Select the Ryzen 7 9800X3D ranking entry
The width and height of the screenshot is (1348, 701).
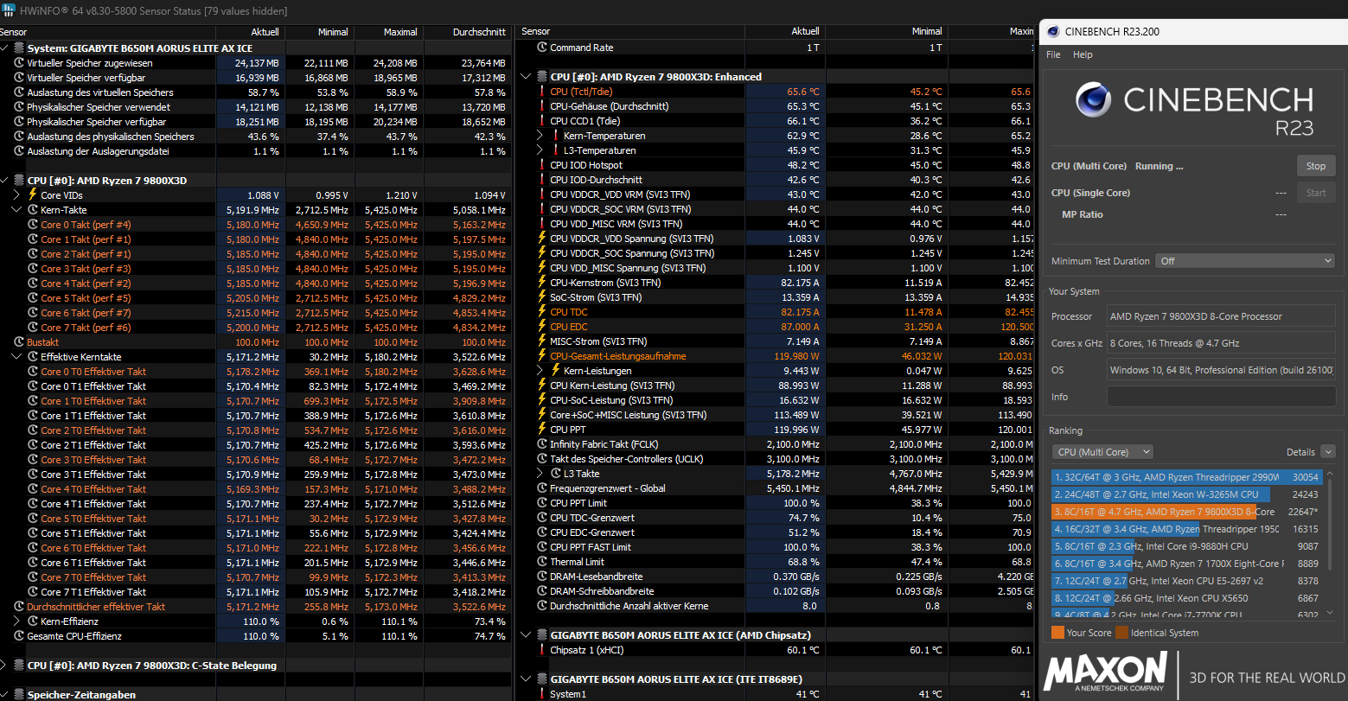coord(1186,512)
